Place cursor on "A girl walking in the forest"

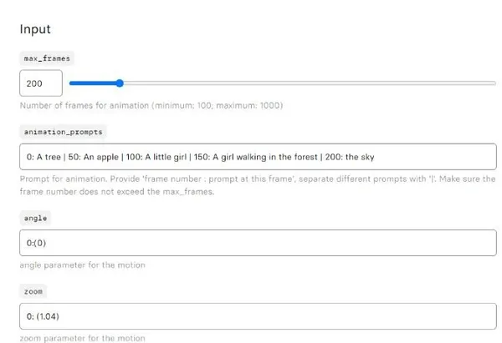(x=265, y=157)
